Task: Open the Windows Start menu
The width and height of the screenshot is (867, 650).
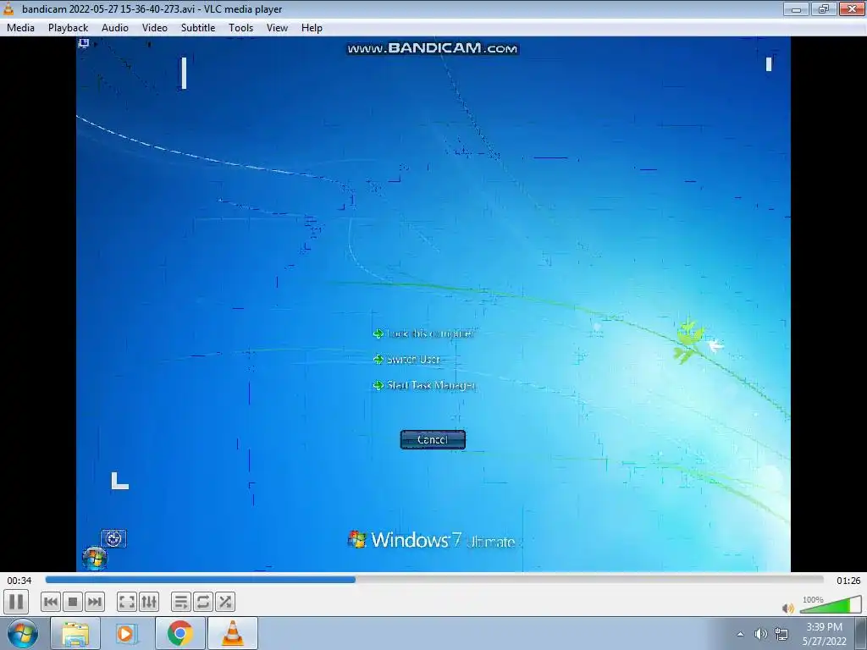Action: point(23,633)
